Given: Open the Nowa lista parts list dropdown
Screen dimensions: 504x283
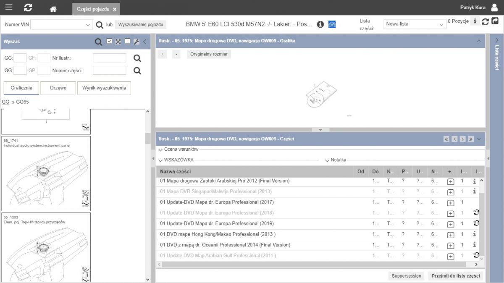Looking at the screenshot, I should tap(415, 24).
